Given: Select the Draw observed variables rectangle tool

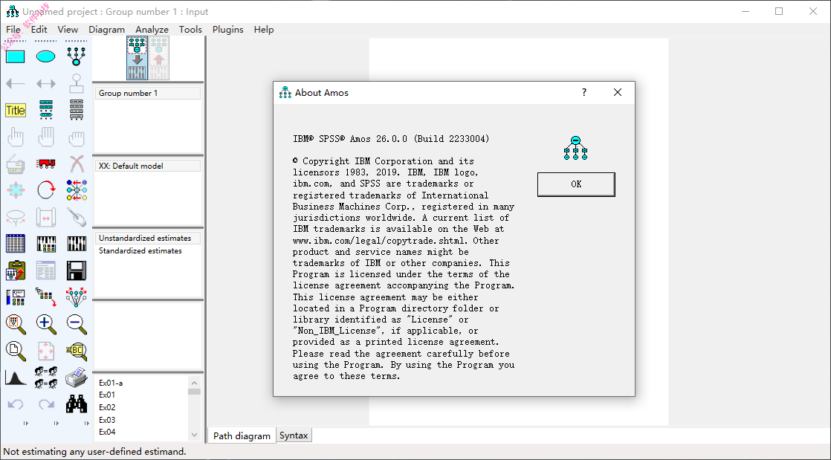Looking at the screenshot, I should point(16,56).
